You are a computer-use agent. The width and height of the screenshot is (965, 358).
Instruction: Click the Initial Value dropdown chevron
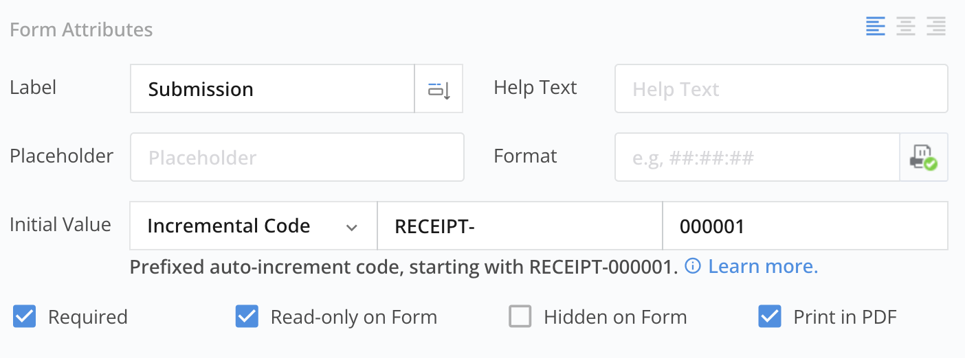pyautogui.click(x=352, y=227)
